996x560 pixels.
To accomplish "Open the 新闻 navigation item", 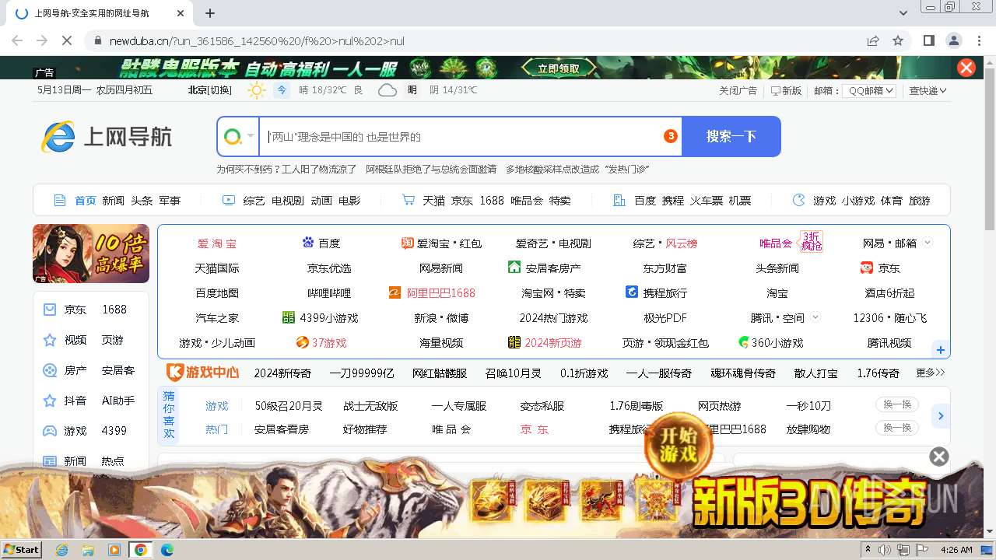I will [x=113, y=200].
